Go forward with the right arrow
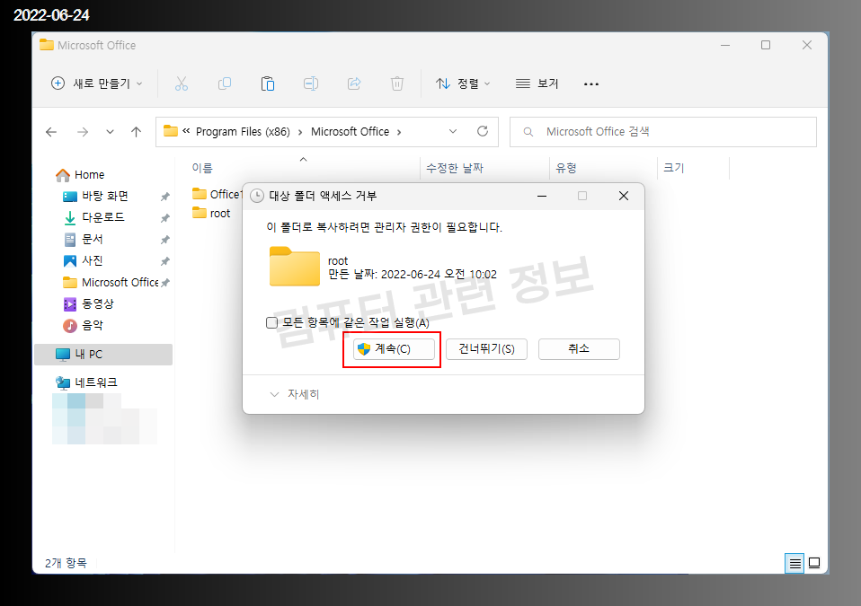The width and height of the screenshot is (861, 606). [83, 132]
